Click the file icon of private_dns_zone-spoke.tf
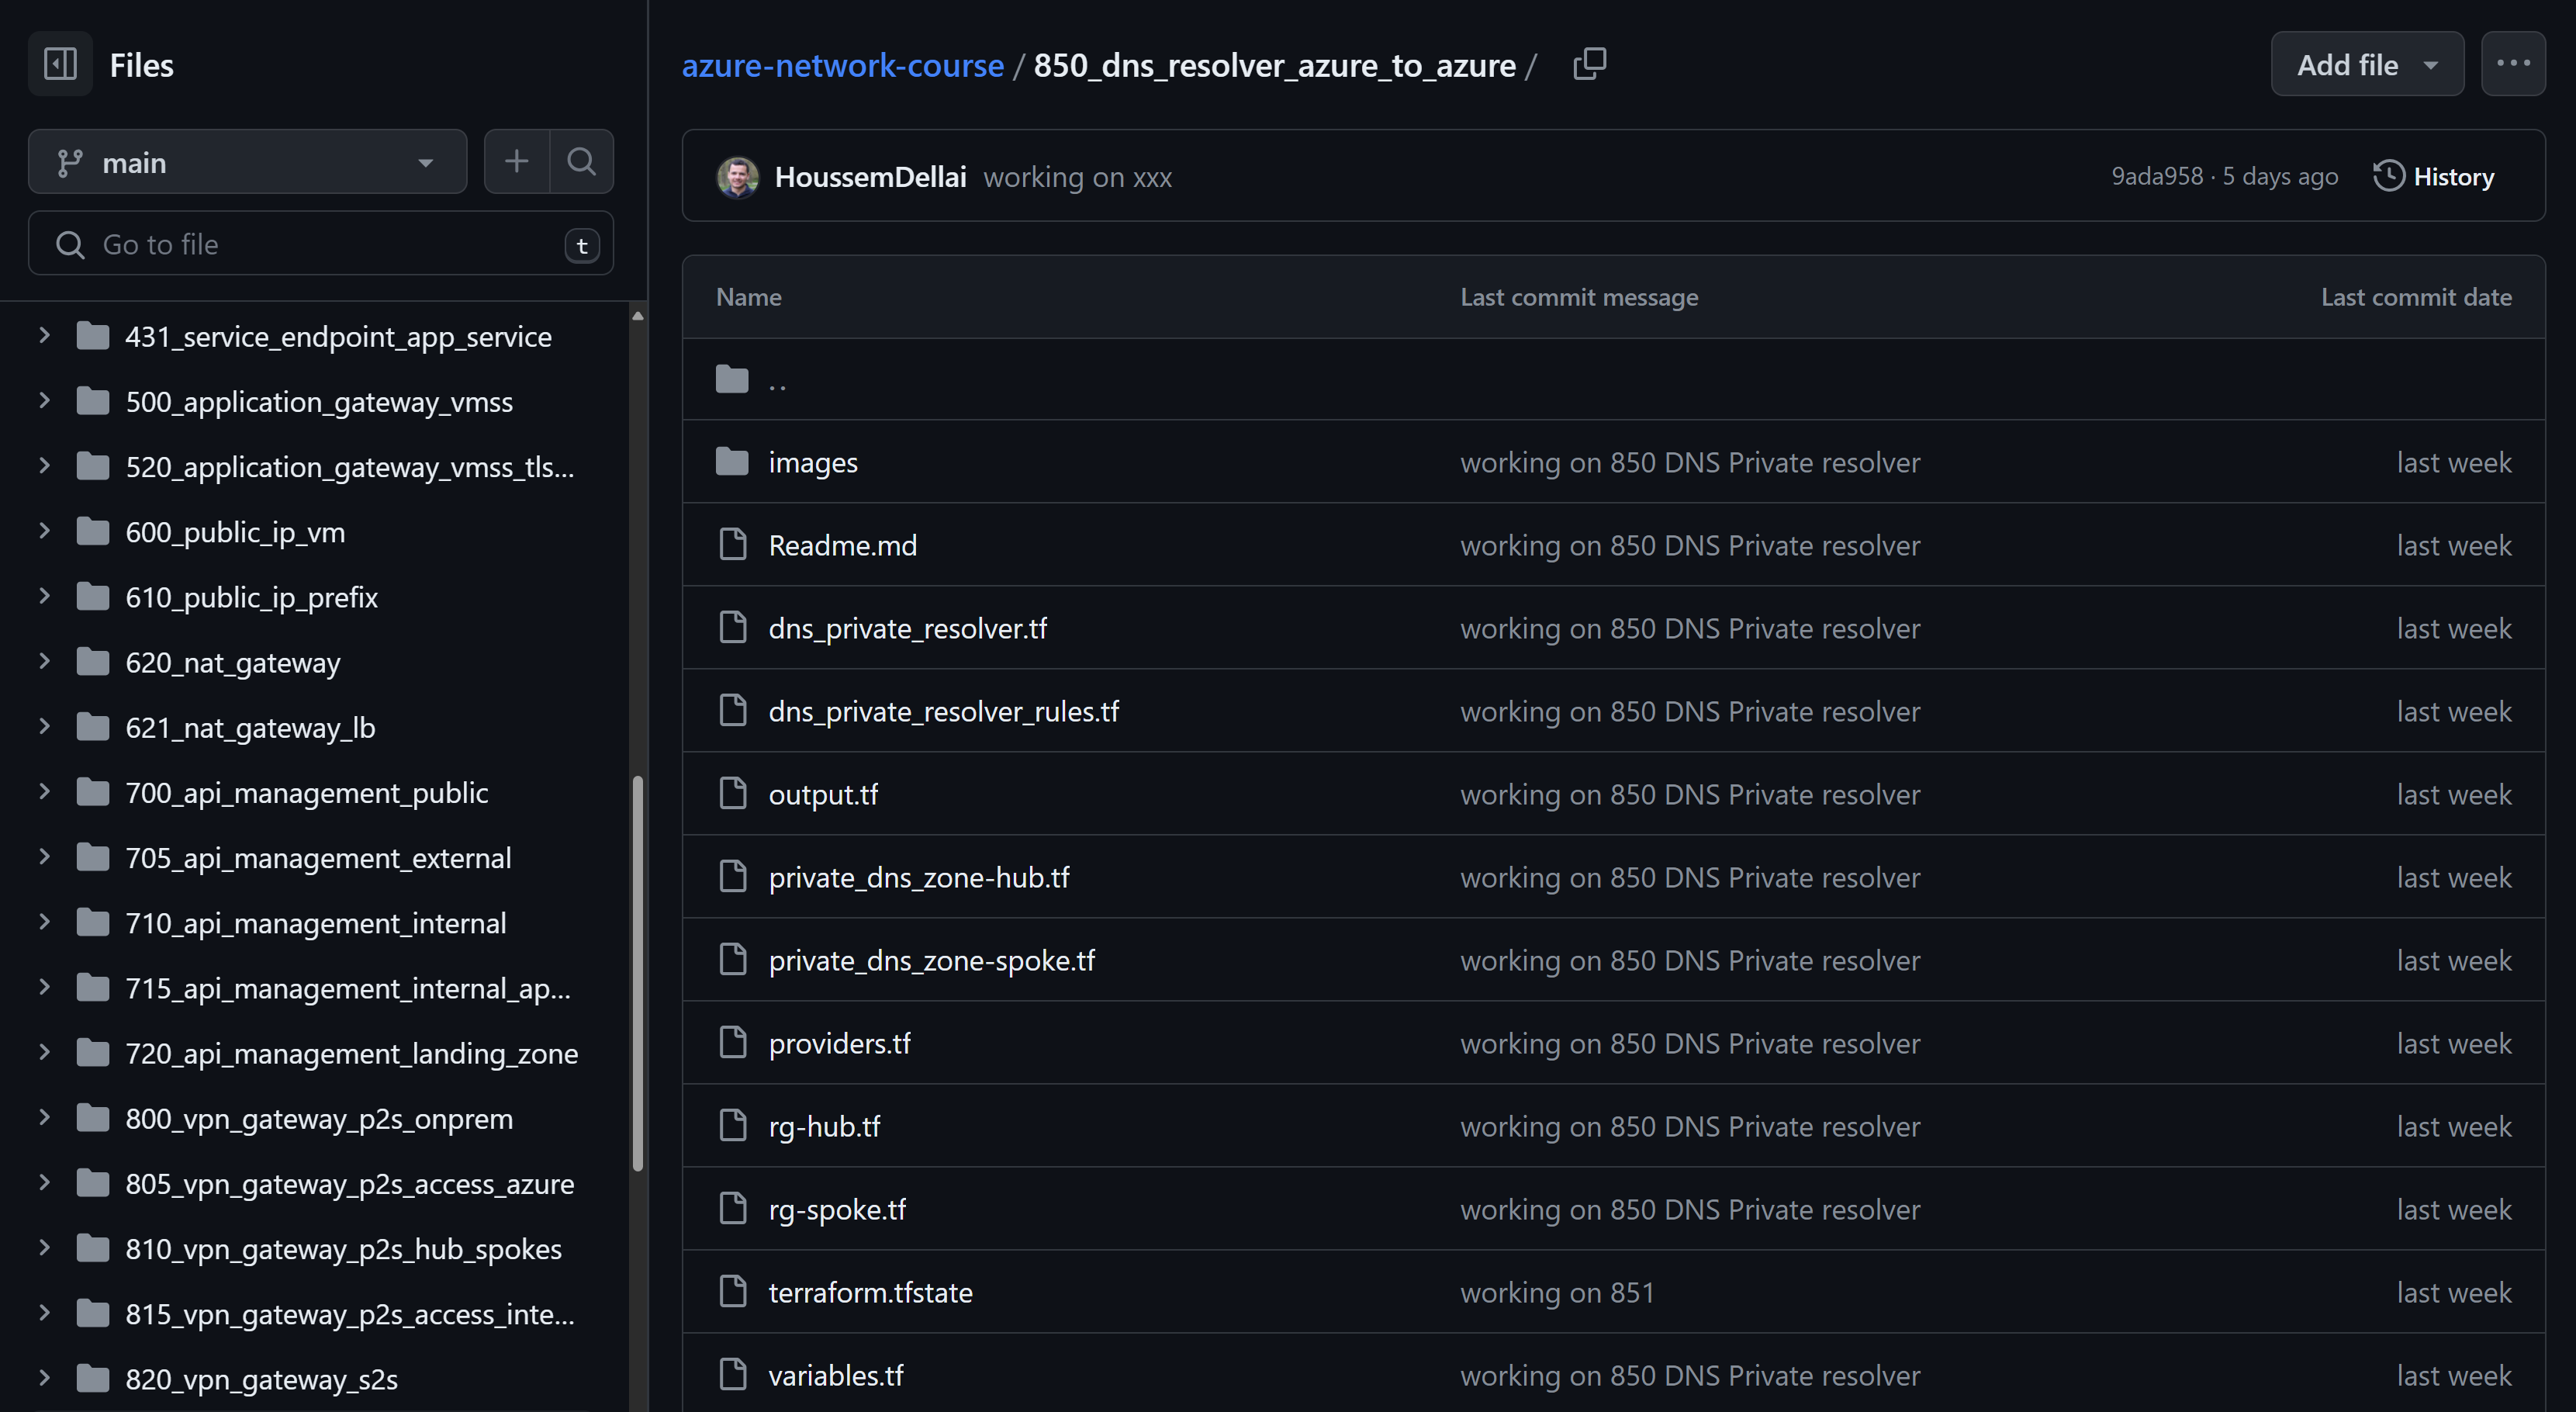 [733, 960]
